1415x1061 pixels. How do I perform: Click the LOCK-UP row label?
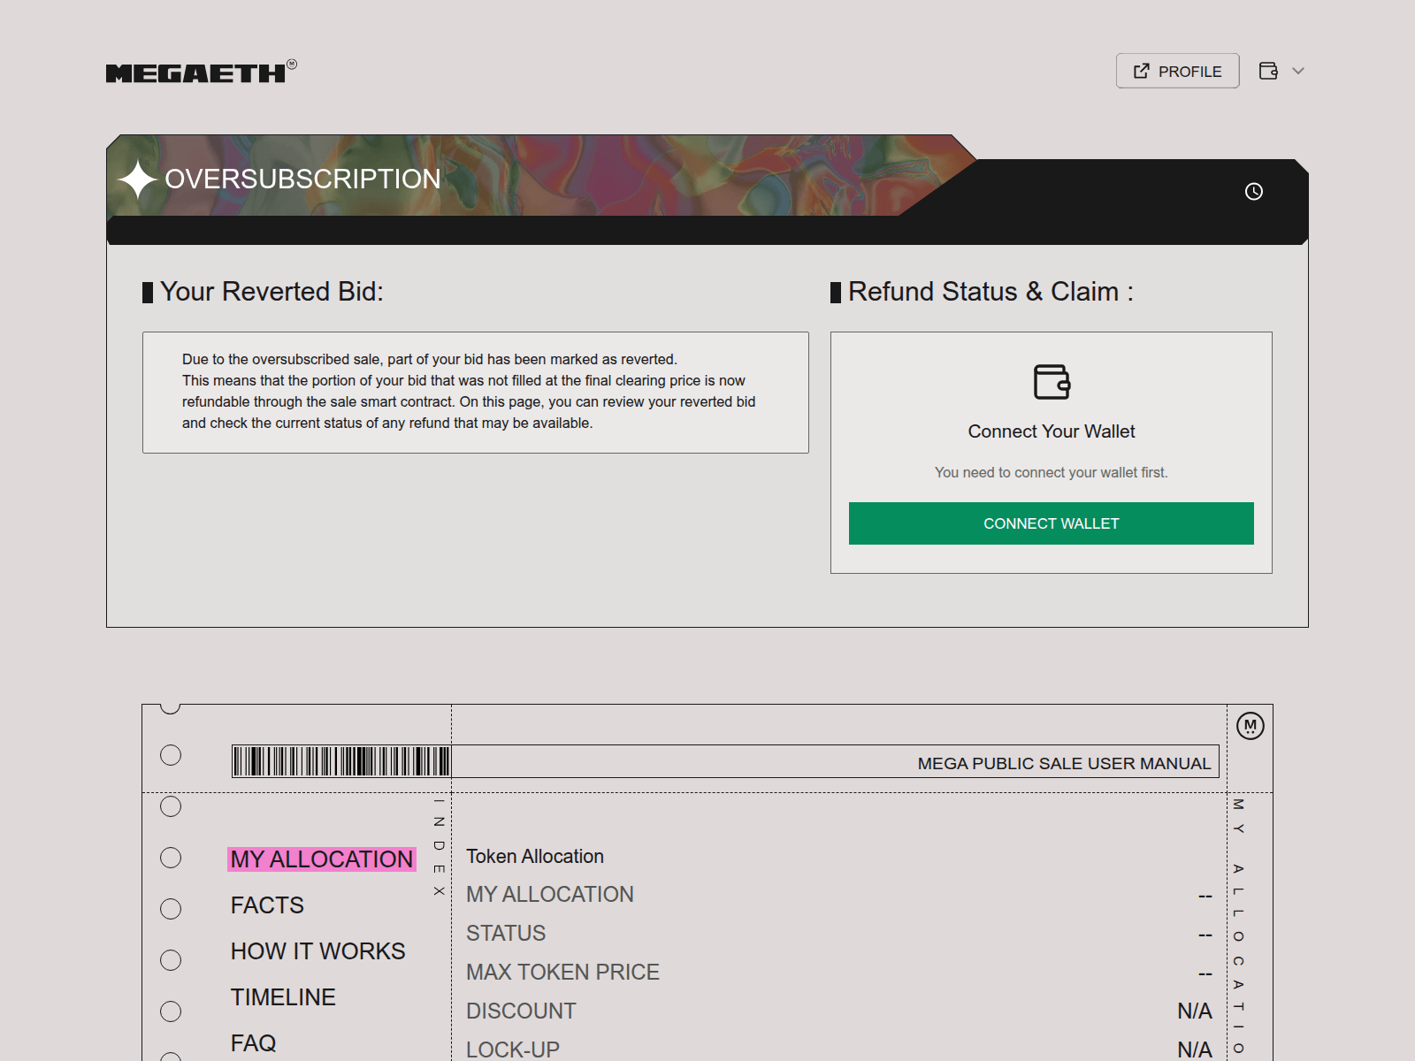tap(513, 1050)
